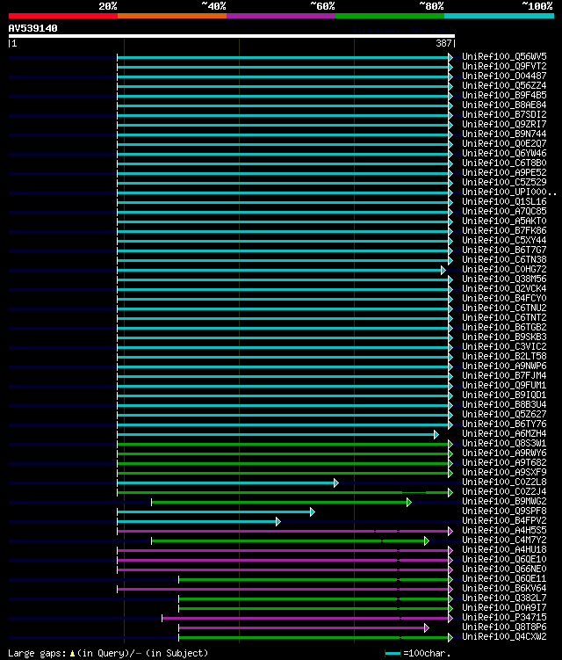The height and width of the screenshot is (660, 562).
Task: Click the cyan =100char. scale legend sample
Action: click(x=393, y=653)
